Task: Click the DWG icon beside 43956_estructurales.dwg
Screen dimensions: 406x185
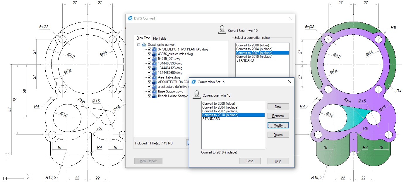Action: click(155, 54)
